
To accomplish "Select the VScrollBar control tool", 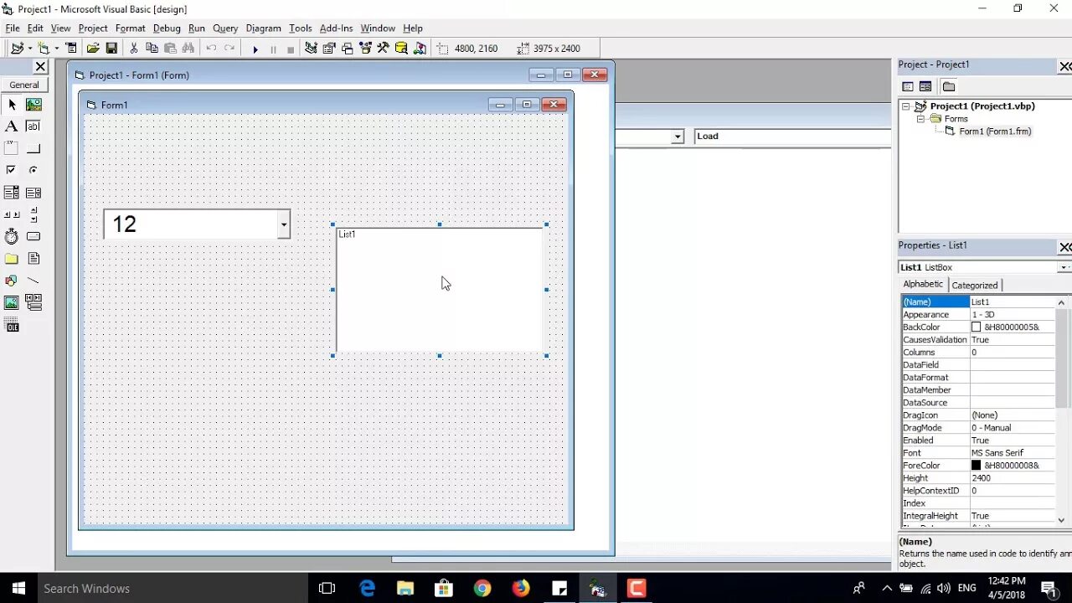I will (33, 214).
